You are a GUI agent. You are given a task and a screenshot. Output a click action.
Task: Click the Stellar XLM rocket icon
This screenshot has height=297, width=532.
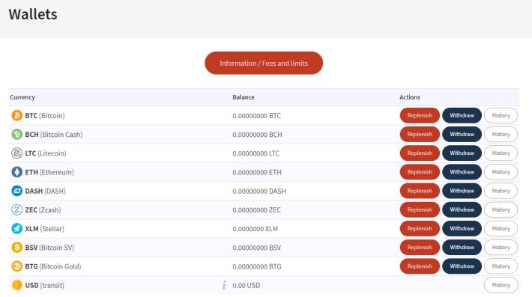(x=16, y=229)
